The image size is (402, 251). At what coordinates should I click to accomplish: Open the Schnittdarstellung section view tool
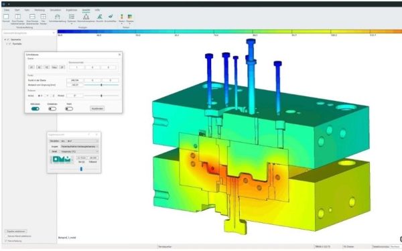point(58,17)
